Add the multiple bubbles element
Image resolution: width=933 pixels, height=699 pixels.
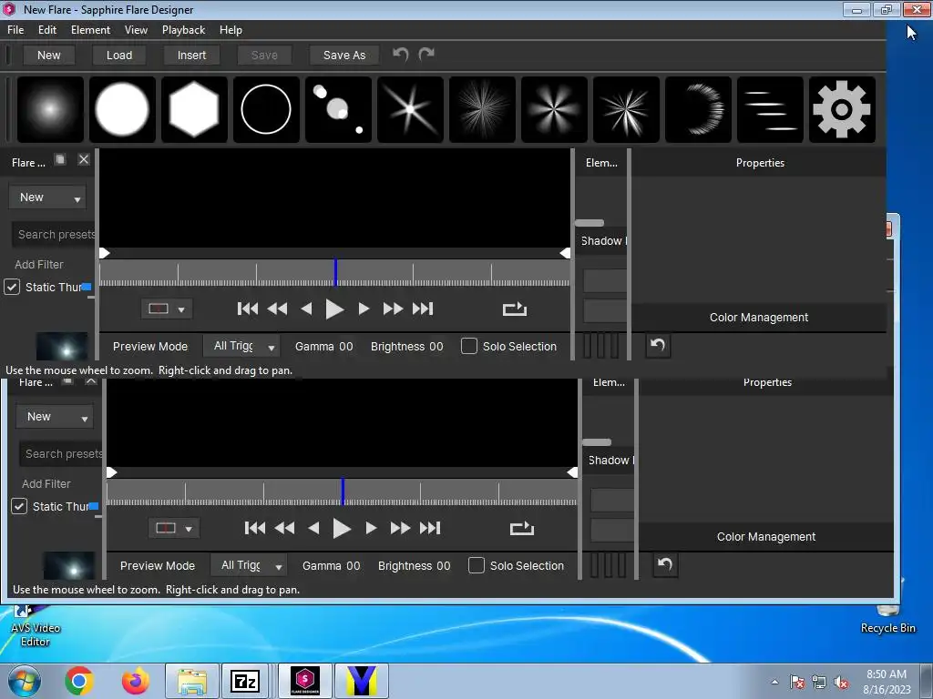click(x=338, y=109)
